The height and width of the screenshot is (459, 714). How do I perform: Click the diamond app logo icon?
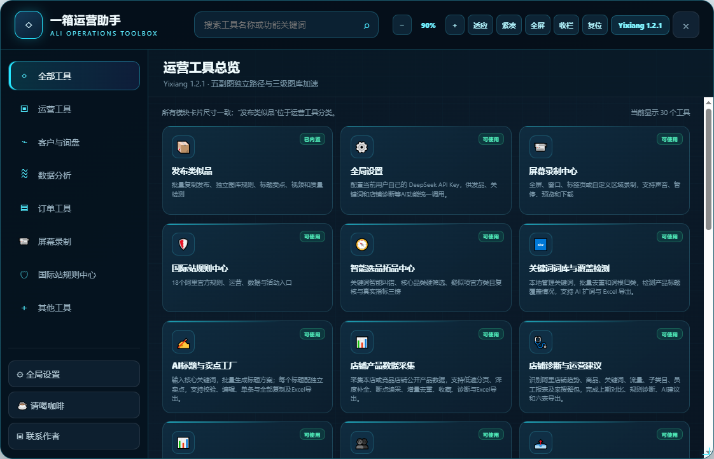click(29, 25)
